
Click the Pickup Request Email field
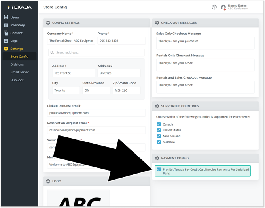[96, 113]
